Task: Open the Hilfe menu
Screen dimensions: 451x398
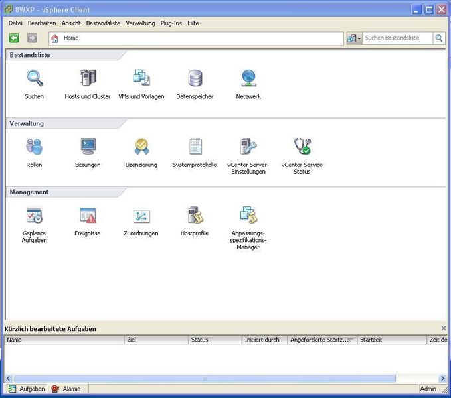Action: (193, 23)
